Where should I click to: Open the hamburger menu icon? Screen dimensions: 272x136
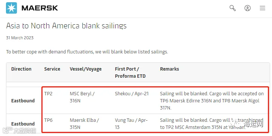point(262,8)
